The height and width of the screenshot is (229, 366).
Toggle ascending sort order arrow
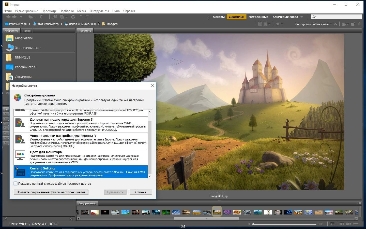pyautogui.click(x=336, y=24)
